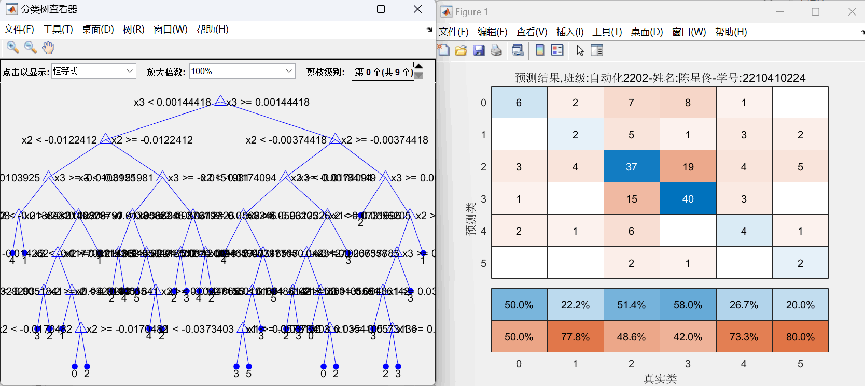This screenshot has height=386, width=865.
Task: Click the 73.3% column summary cell
Action: tap(744, 337)
